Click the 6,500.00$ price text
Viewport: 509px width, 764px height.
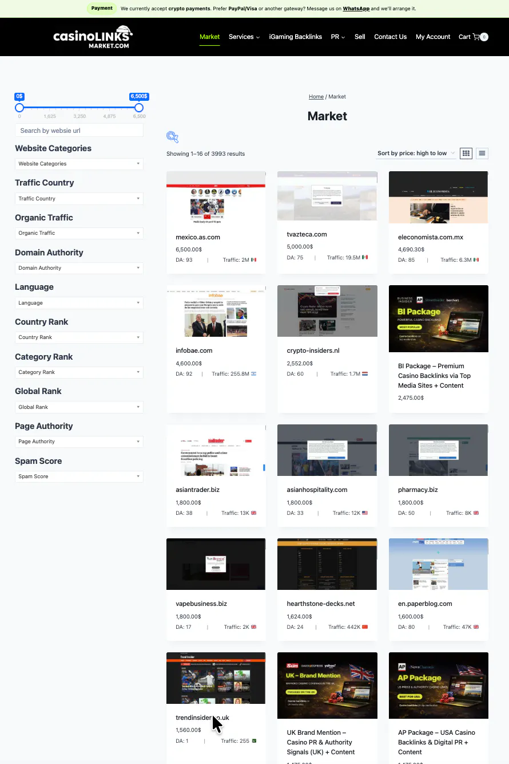pyautogui.click(x=189, y=250)
